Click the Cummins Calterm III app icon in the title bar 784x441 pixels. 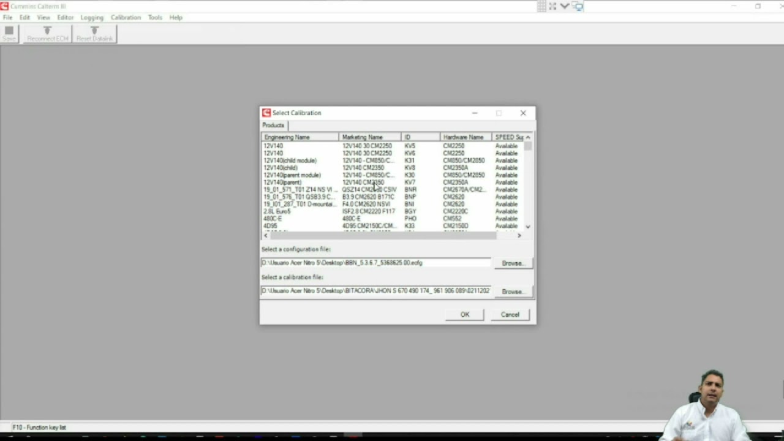pyautogui.click(x=5, y=6)
